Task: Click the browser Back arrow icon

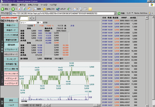Action: tap(3, 9)
